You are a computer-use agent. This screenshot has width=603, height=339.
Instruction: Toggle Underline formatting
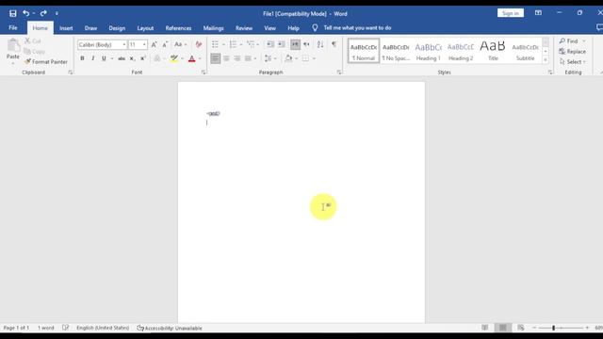[104, 58]
